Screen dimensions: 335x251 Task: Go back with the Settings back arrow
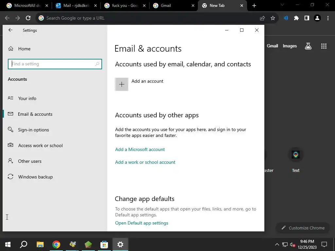(x=10, y=30)
